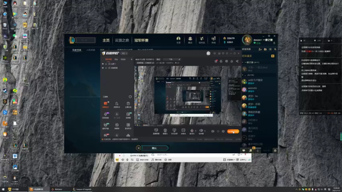Click the 确认 confirm button
The width and height of the screenshot is (342, 192).
point(155,148)
